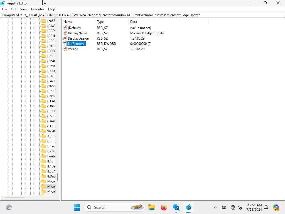The image size is (285, 214).
Task: Select the {CFF key folder icon
Action: click(44, 41)
